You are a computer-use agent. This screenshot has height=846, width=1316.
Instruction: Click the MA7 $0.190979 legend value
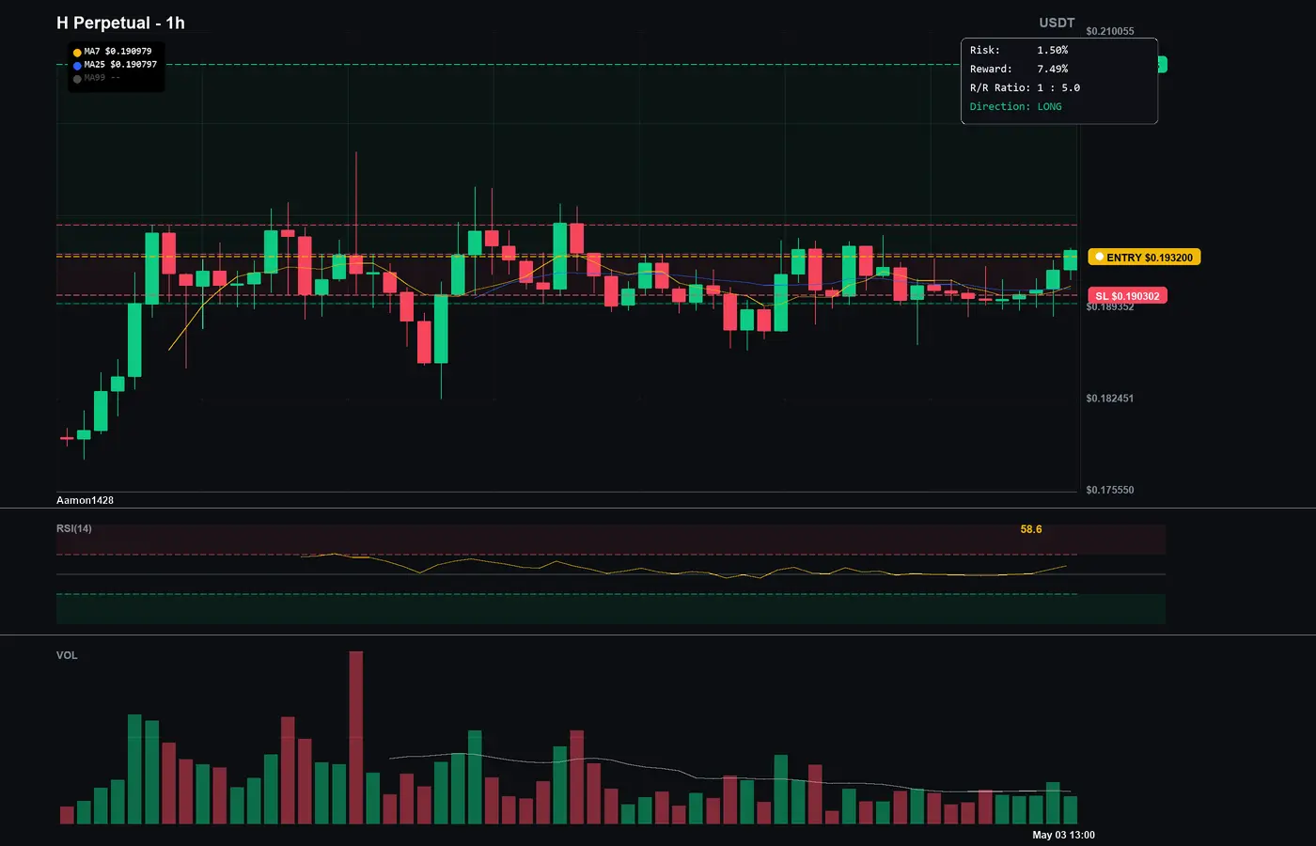[x=117, y=52]
